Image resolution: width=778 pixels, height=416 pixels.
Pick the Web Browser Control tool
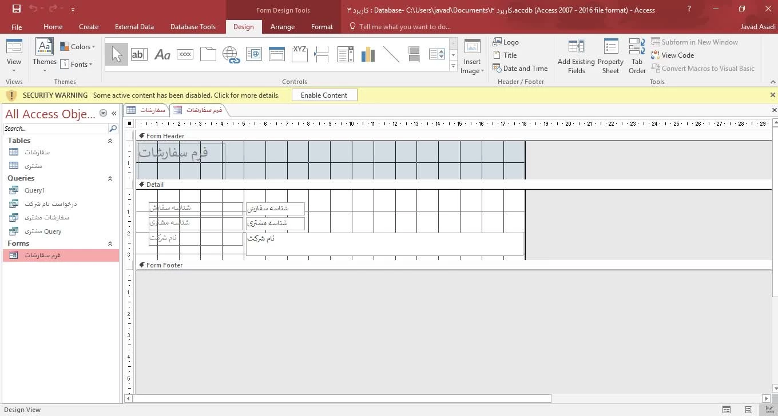[253, 54]
